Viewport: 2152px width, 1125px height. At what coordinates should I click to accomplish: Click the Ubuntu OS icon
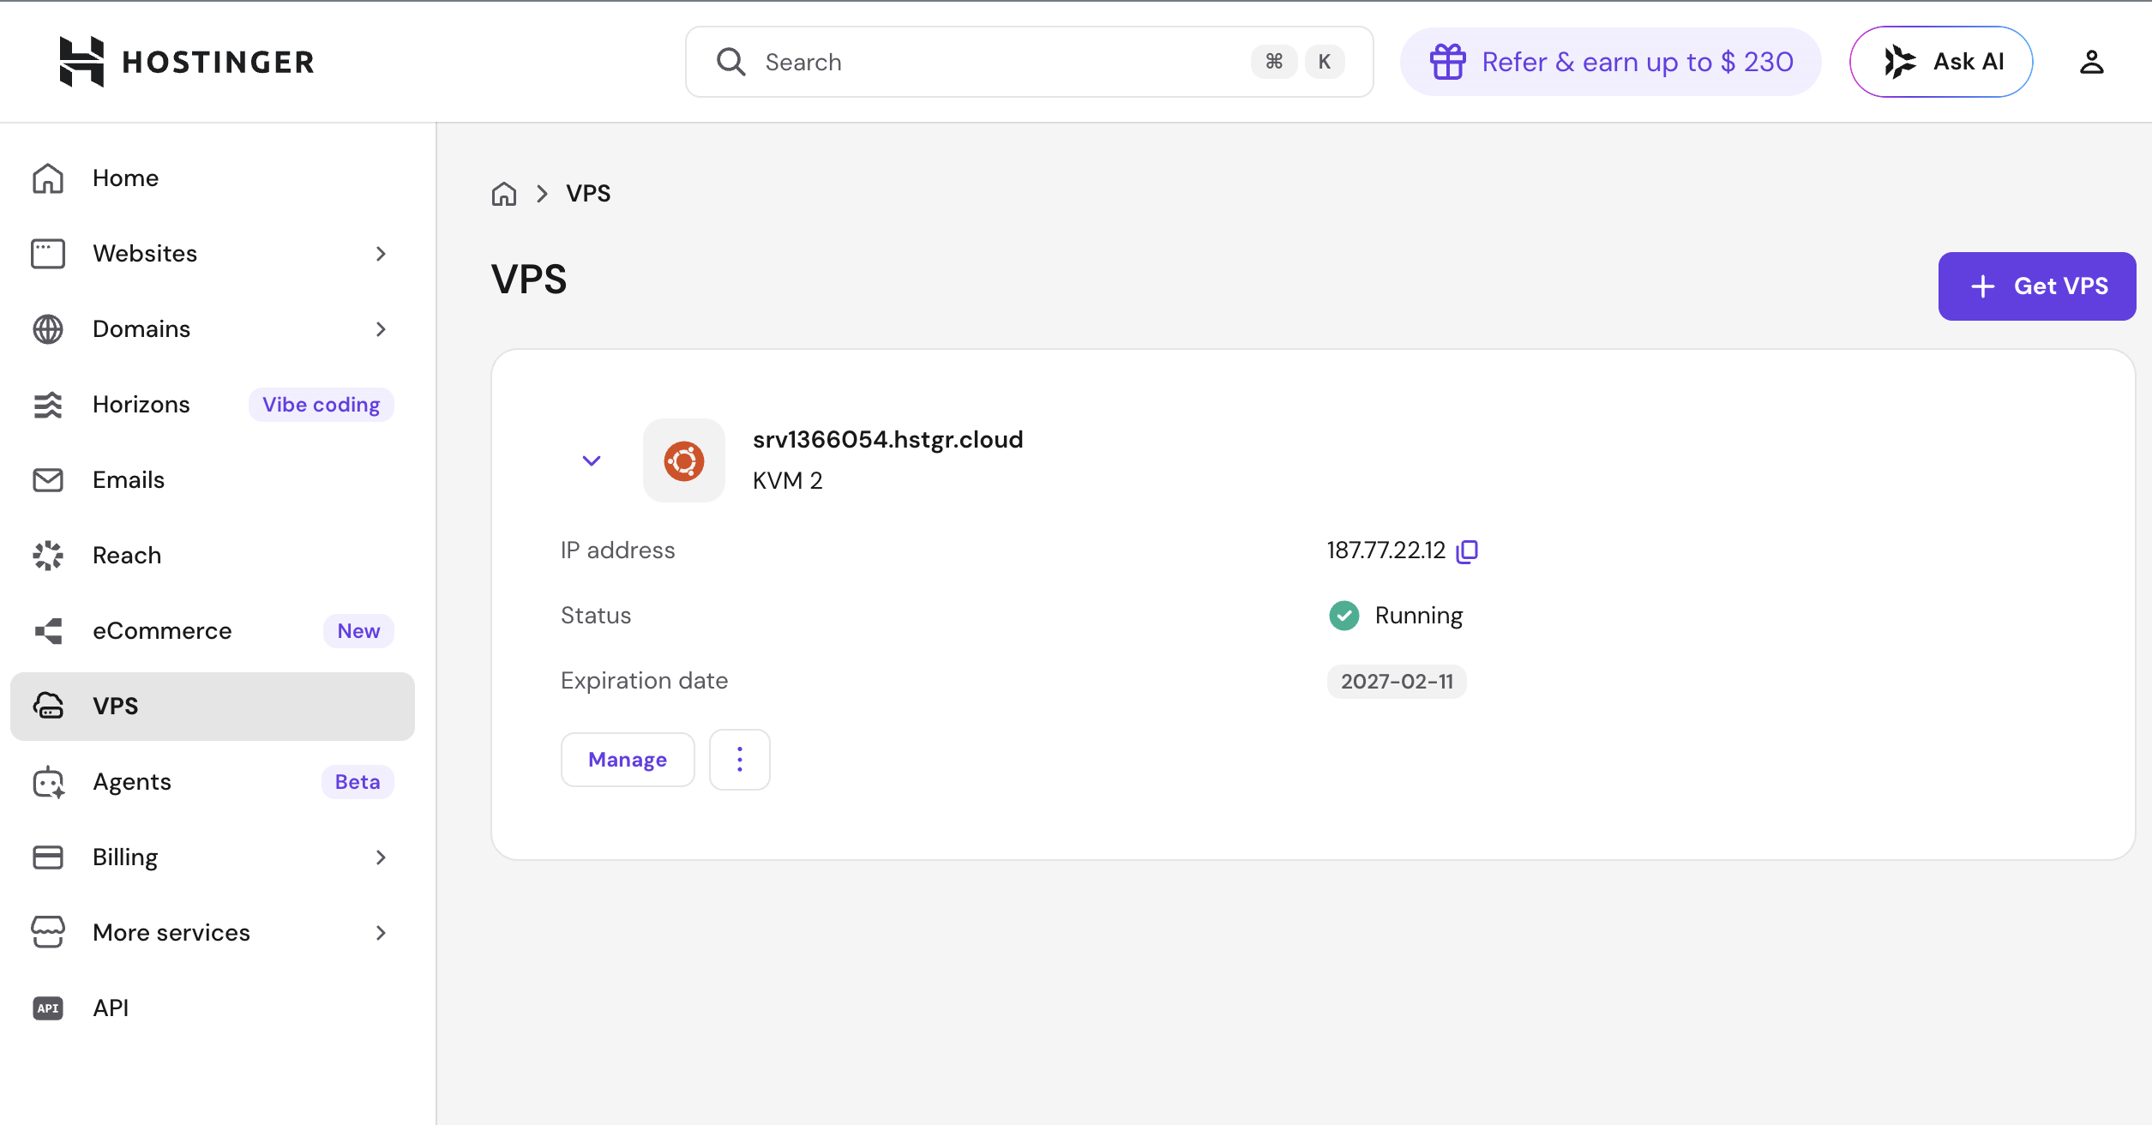coord(684,460)
